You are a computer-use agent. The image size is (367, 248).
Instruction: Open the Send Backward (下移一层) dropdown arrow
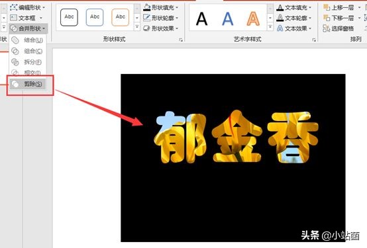359,18
